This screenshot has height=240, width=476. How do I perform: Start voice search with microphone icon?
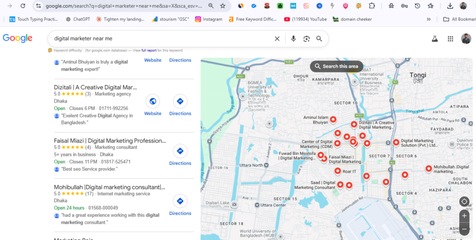293,39
